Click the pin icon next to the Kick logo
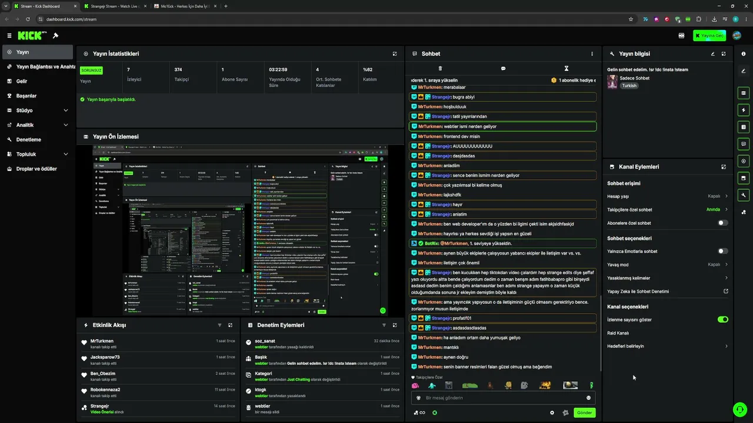The image size is (753, 423). [55, 36]
